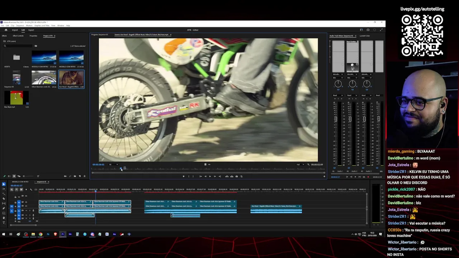This screenshot has height=258, width=459.
Task: Enable voice-over record on A1 track
Action: click(x=33, y=211)
